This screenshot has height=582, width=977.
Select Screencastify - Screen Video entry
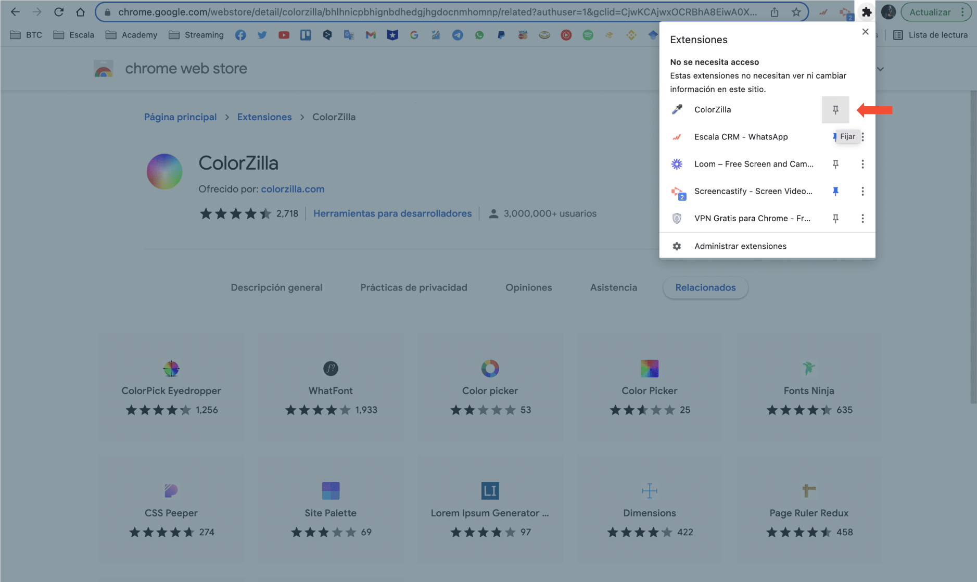[741, 191]
